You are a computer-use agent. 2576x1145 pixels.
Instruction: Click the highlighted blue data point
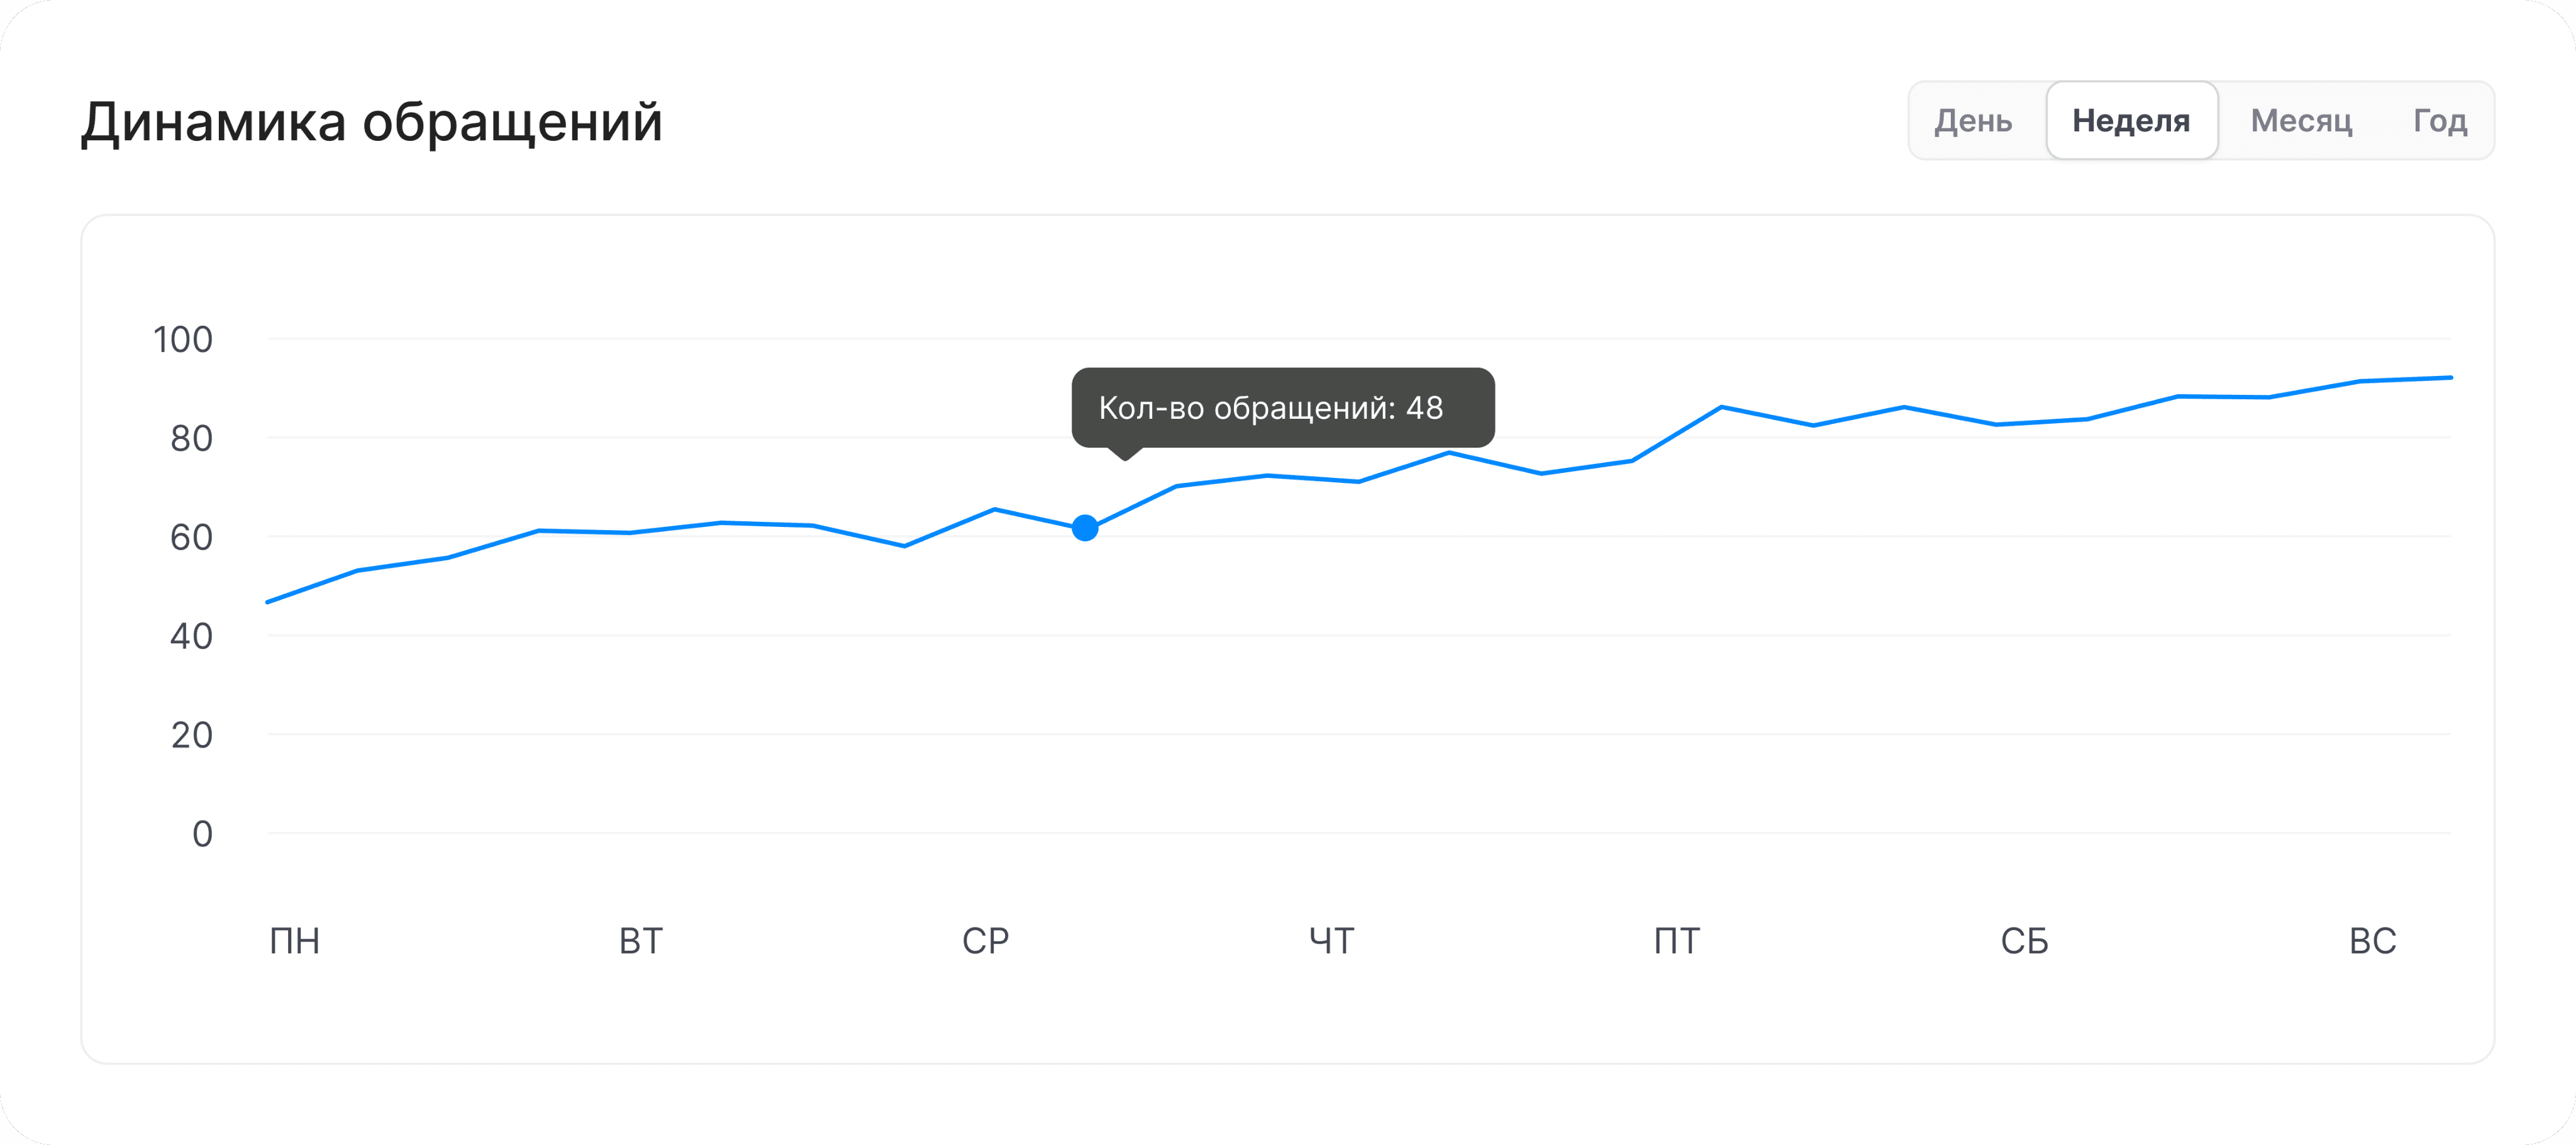tap(1085, 528)
